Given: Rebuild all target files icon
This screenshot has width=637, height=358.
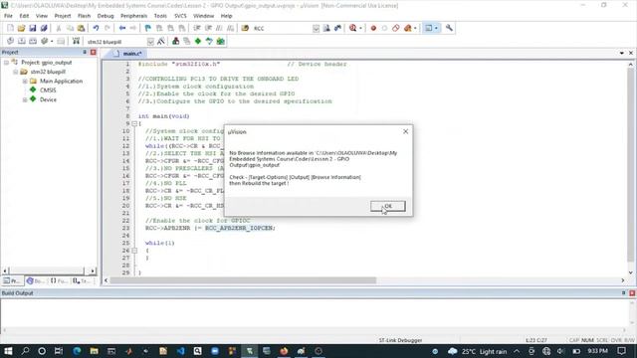Looking at the screenshot, I should 33,41.
